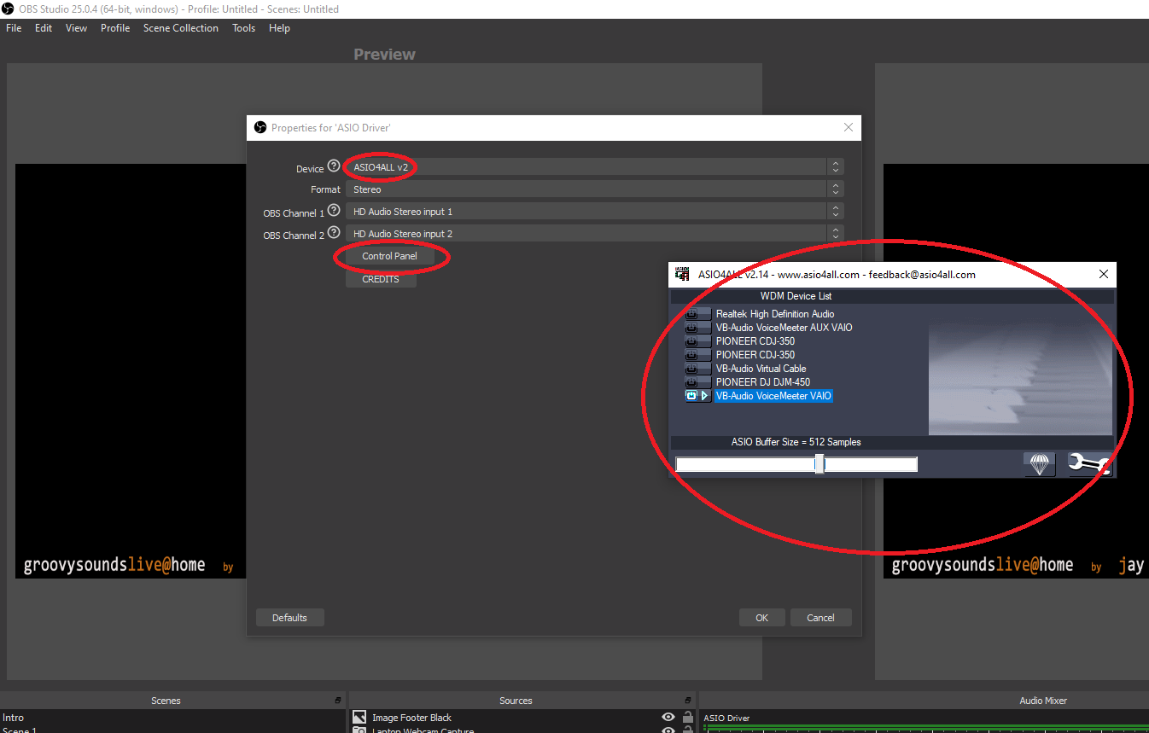Viewport: 1149px width, 733px height.
Task: Open the Profile menu
Action: [x=115, y=28]
